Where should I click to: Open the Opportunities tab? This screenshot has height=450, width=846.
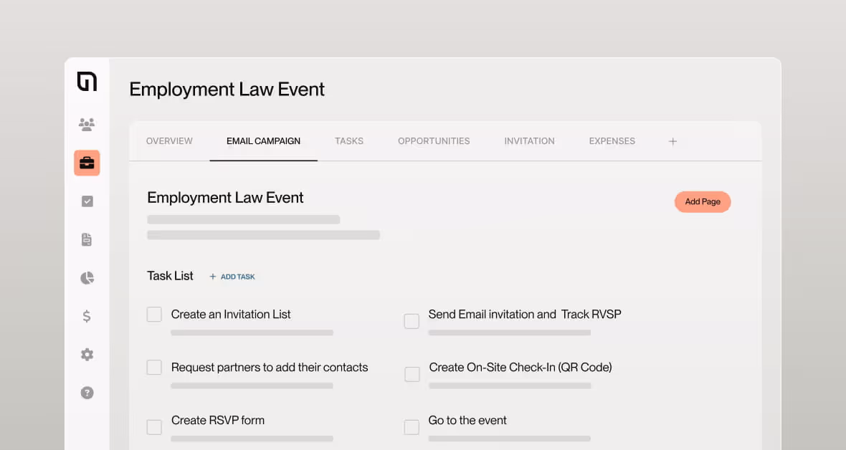pyautogui.click(x=433, y=141)
